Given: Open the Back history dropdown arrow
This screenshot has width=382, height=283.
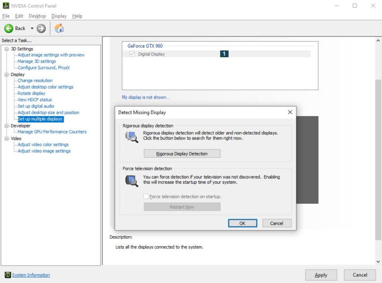Looking at the screenshot, I should pyautogui.click(x=32, y=28).
